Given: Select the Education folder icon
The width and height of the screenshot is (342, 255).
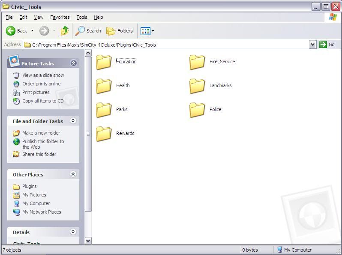Looking at the screenshot, I should pyautogui.click(x=104, y=62).
